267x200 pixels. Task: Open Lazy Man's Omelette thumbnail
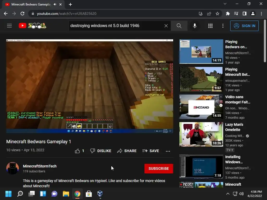pyautogui.click(x=201, y=134)
